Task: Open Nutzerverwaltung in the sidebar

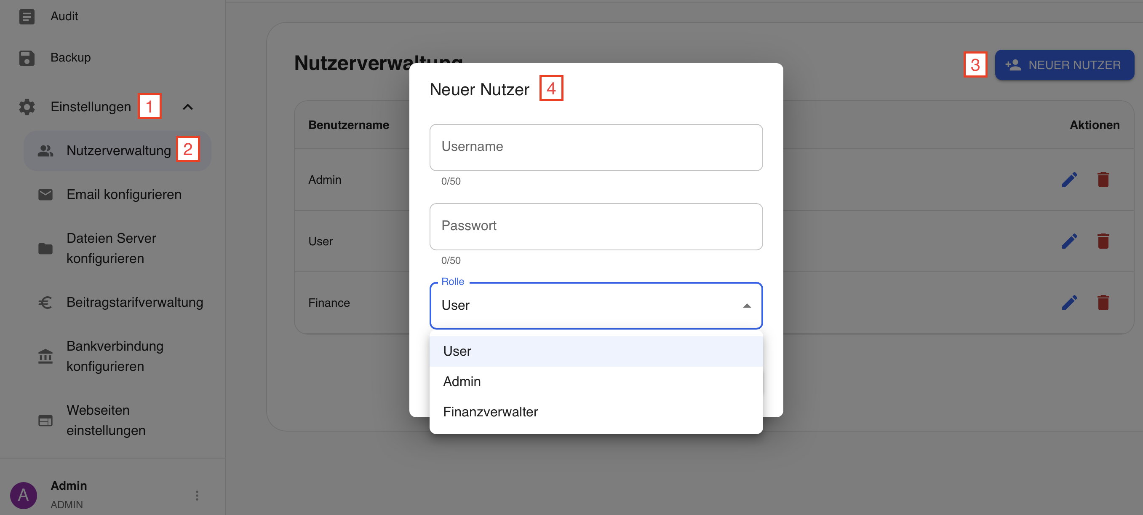Action: coord(117,151)
